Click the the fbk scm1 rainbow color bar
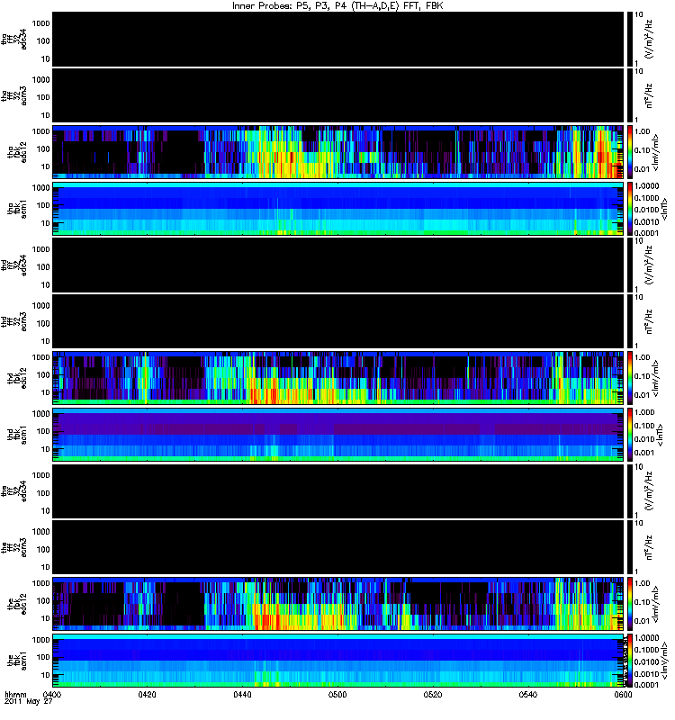This screenshot has height=720, width=675. 629,661
